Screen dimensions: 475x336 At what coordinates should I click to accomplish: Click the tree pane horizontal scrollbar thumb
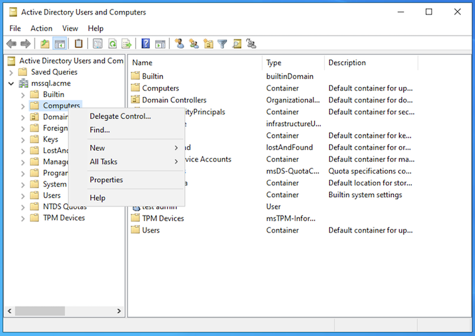point(40,311)
